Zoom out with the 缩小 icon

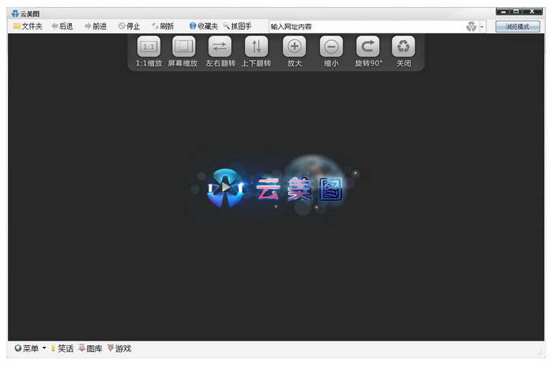pos(331,46)
